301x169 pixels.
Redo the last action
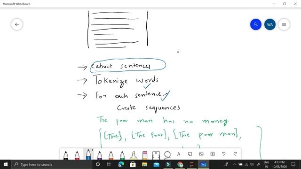[x=235, y=154]
